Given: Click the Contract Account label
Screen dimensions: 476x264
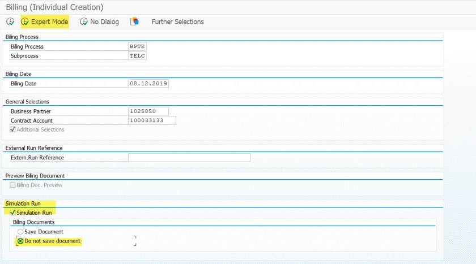Looking at the screenshot, I should 32,120.
